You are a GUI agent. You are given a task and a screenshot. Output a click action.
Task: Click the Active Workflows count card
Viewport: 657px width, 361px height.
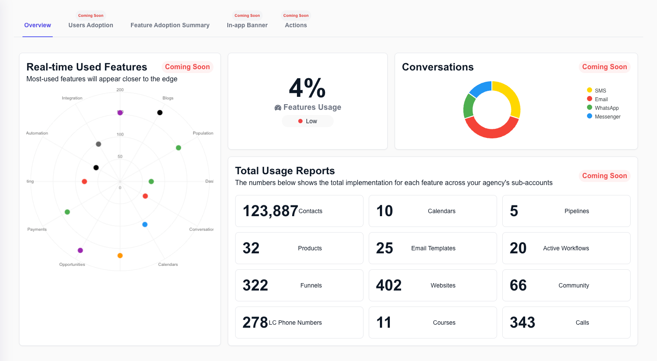point(566,248)
